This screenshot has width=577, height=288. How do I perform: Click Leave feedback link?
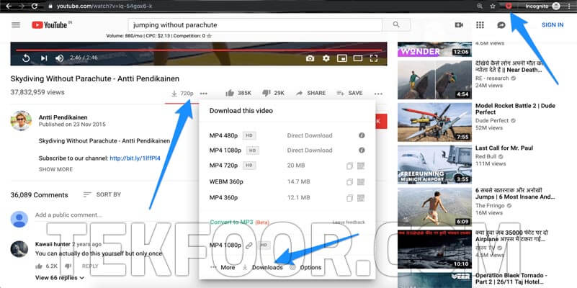tap(349, 222)
